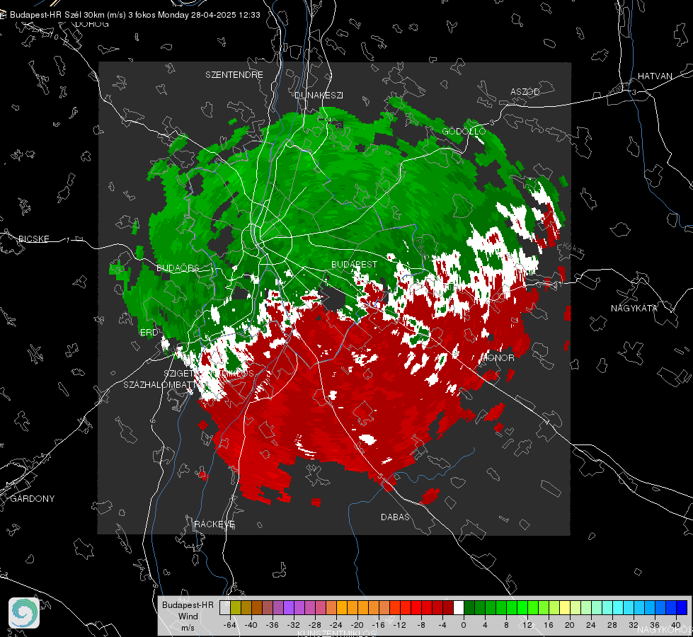Click the DABAS label
This screenshot has height=637, width=693.
pos(395,517)
